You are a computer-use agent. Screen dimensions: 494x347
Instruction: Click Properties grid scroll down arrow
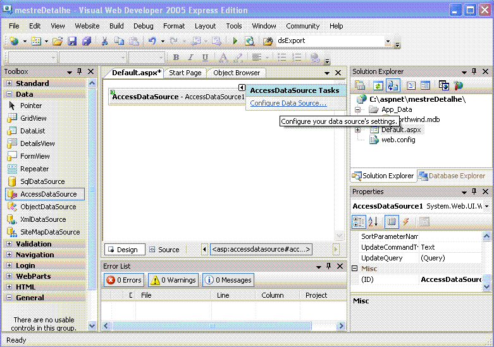(487, 287)
